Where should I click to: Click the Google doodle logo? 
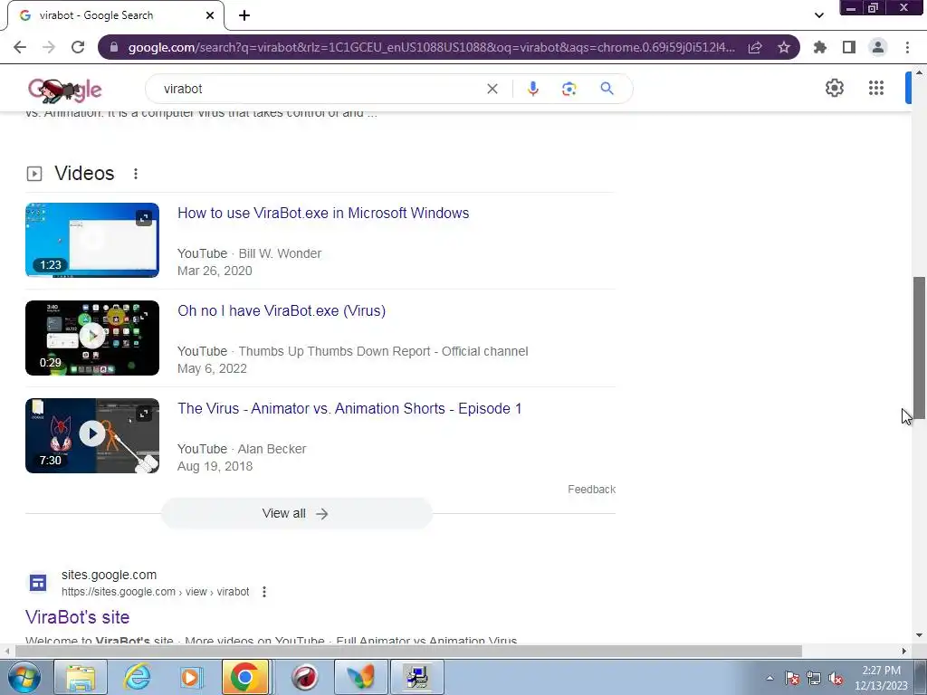pyautogui.click(x=65, y=90)
